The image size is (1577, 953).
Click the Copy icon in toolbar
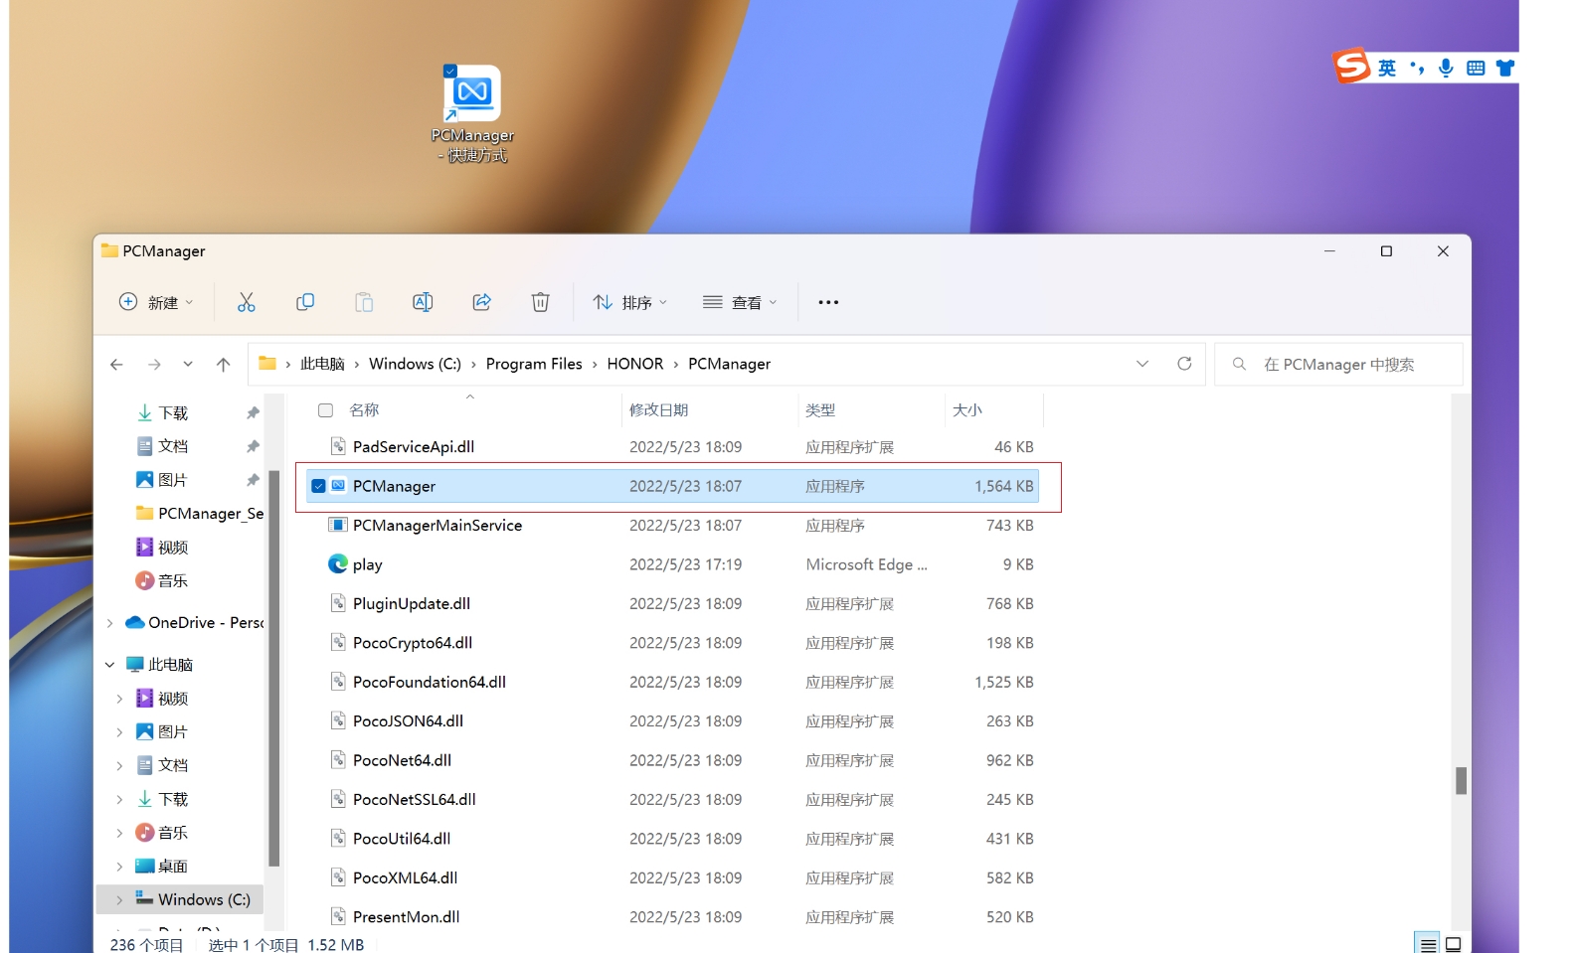305,302
